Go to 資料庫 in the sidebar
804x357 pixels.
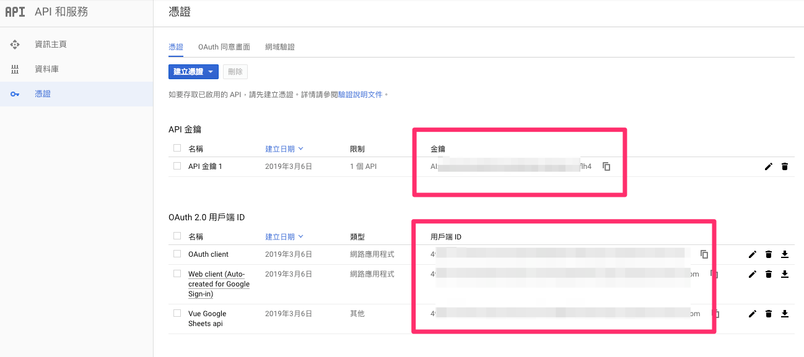click(47, 69)
